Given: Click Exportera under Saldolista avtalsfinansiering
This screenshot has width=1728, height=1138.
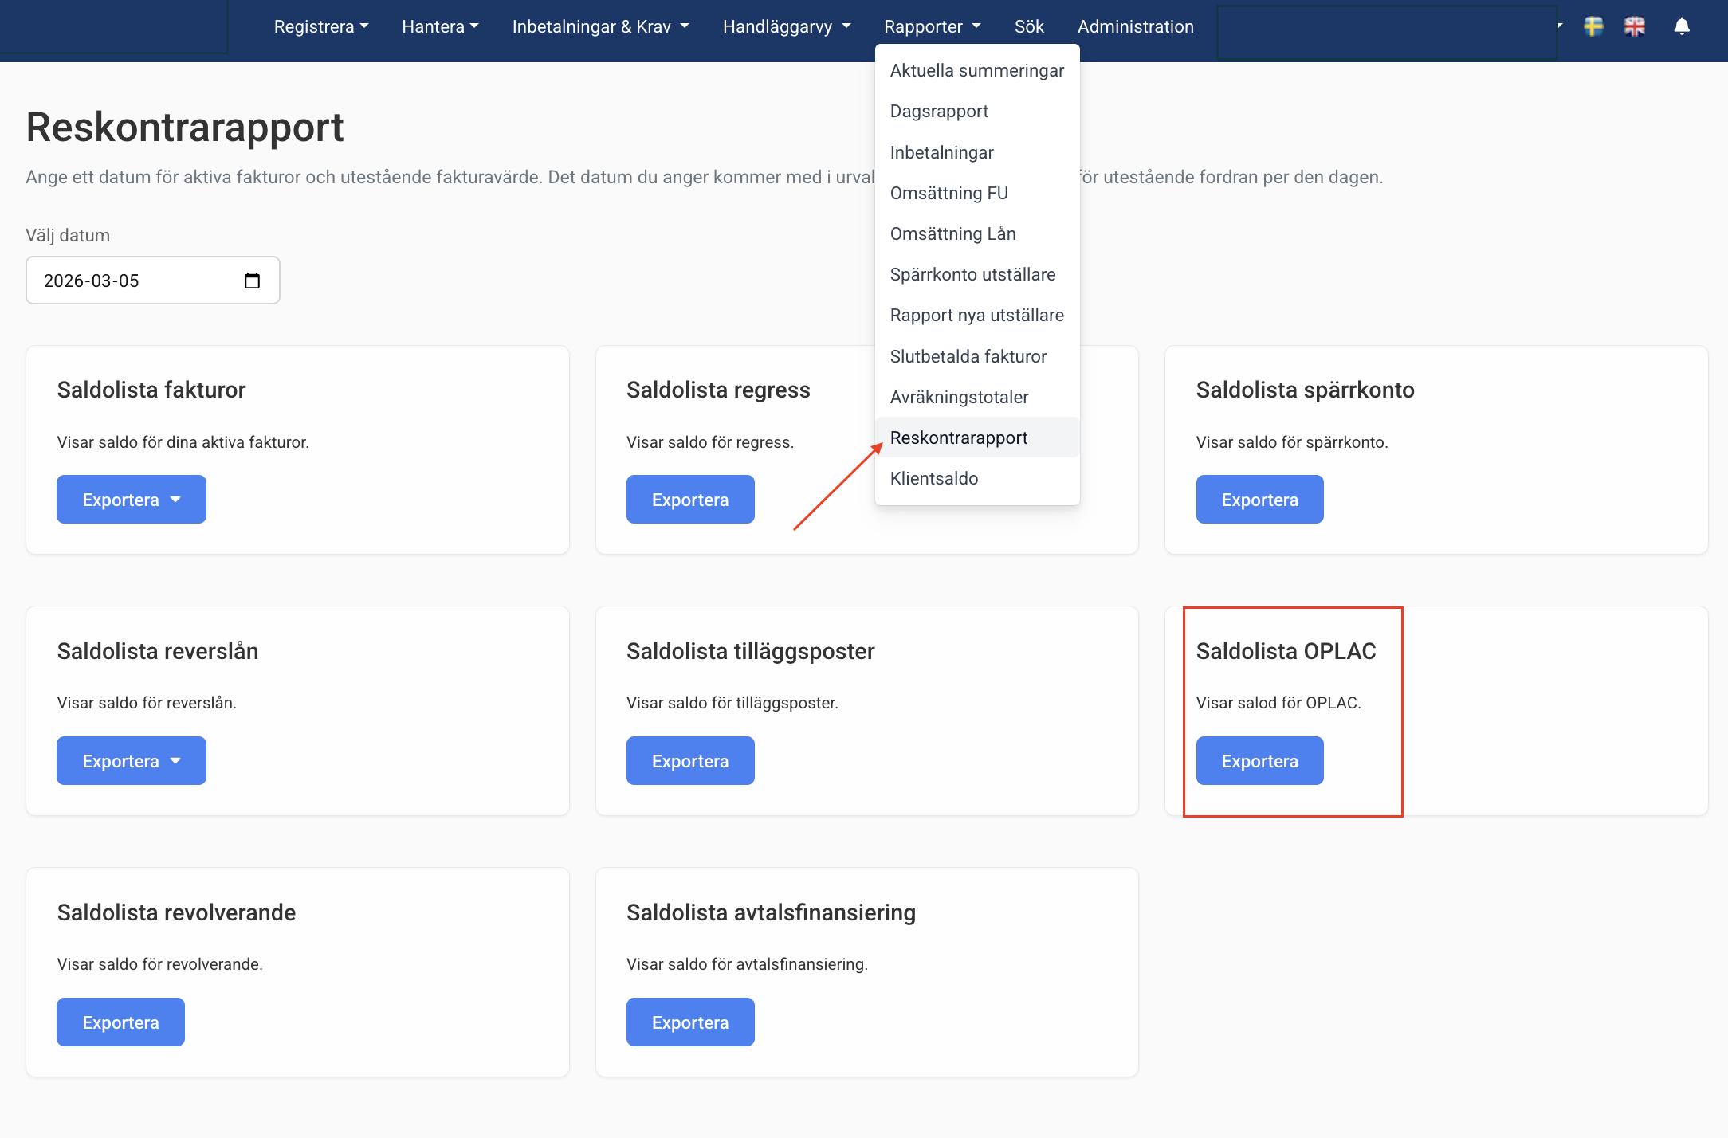Looking at the screenshot, I should click(x=690, y=1022).
